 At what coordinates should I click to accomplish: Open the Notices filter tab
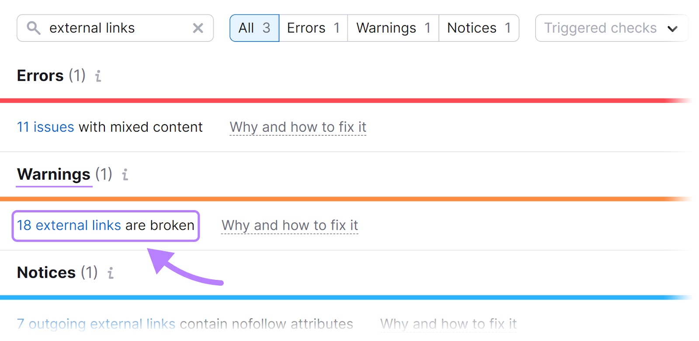tap(478, 28)
